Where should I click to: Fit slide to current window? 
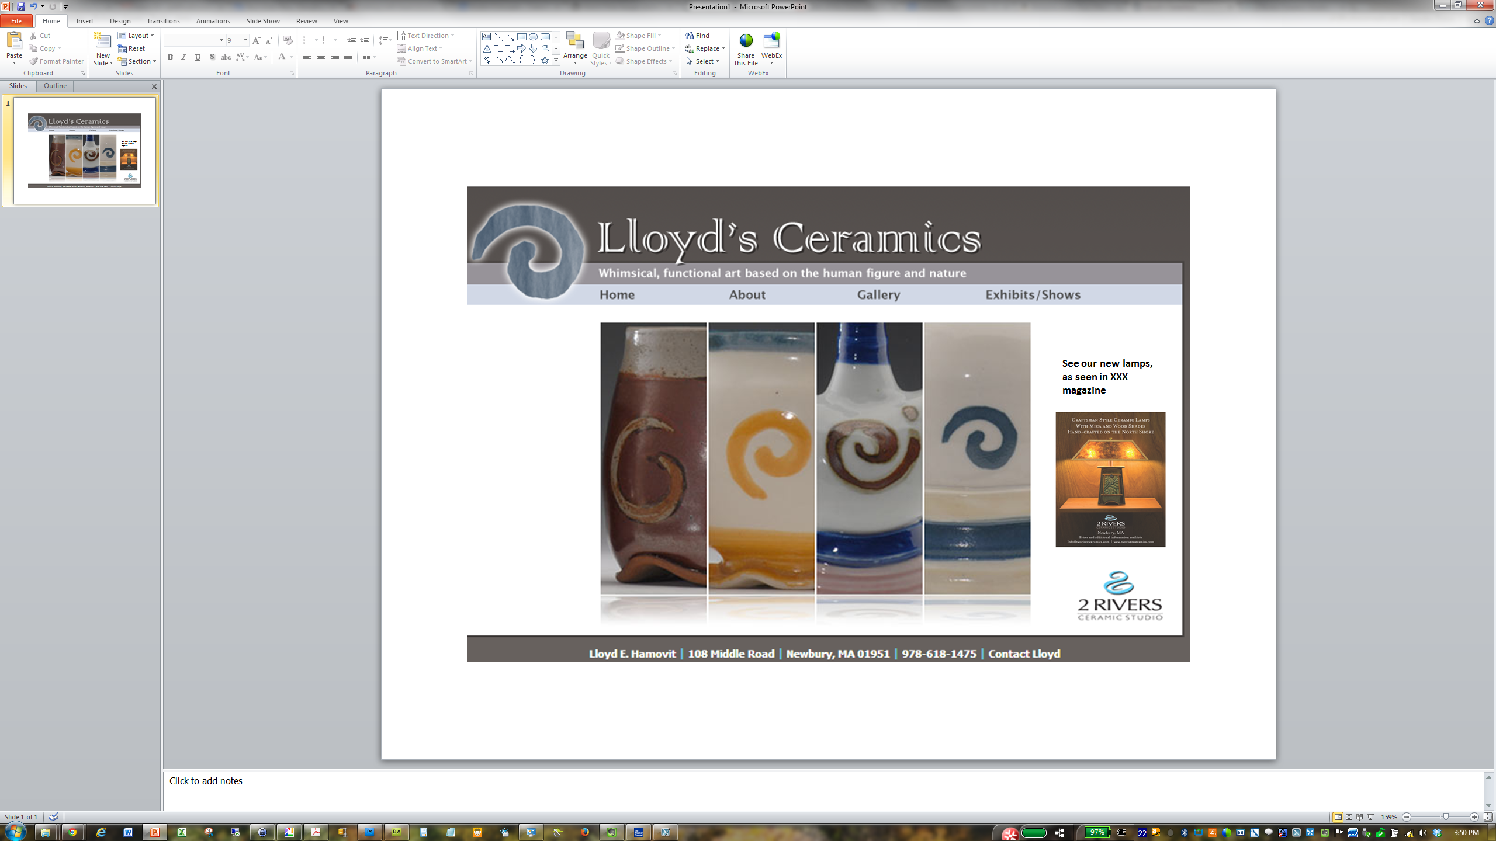[x=1488, y=817]
